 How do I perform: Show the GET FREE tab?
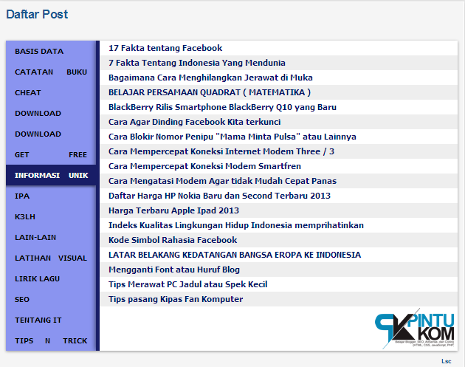coord(51,154)
